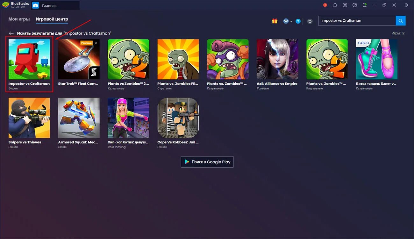Expand the side panel double chevron
This screenshot has width=414, height=239.
tap(406, 5)
